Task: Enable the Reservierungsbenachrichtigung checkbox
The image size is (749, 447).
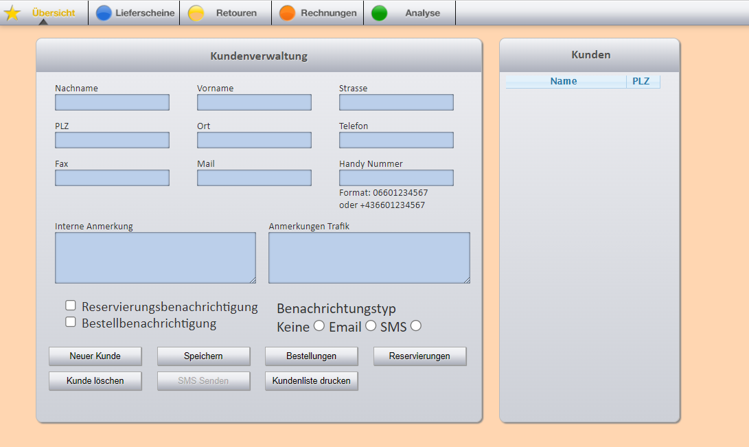Action: (x=70, y=306)
